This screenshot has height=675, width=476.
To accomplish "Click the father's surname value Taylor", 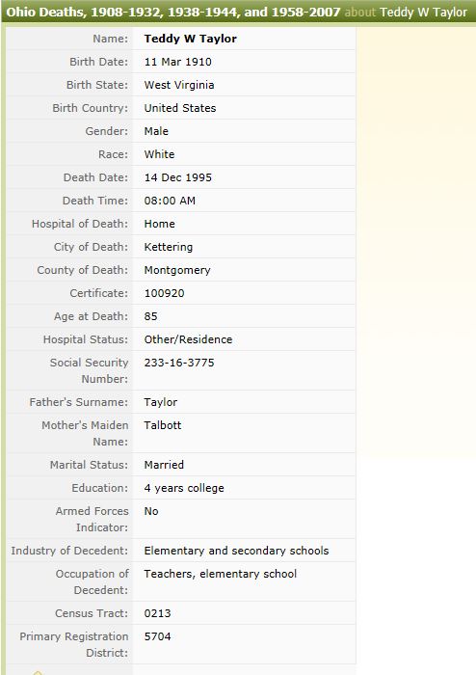I will (161, 402).
